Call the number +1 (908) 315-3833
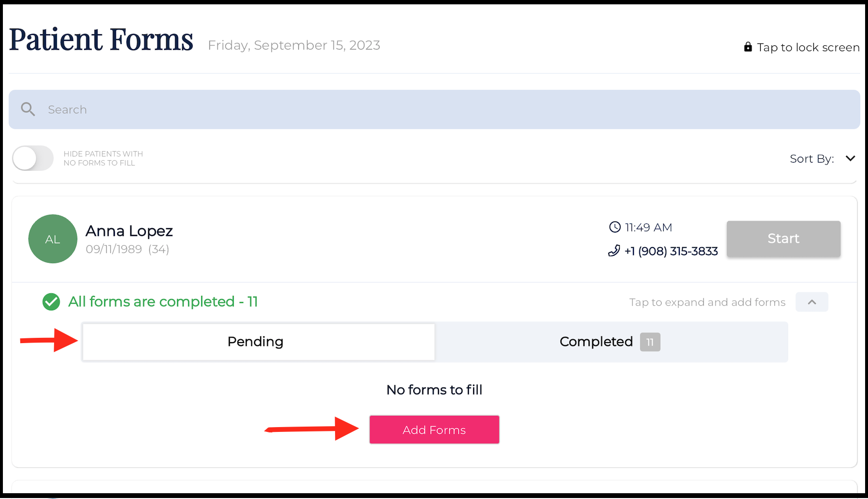 (x=671, y=251)
